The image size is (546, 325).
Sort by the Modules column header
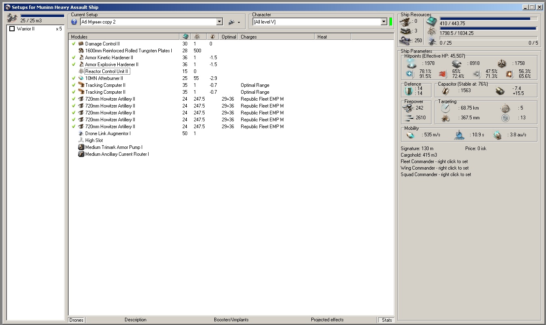point(124,37)
